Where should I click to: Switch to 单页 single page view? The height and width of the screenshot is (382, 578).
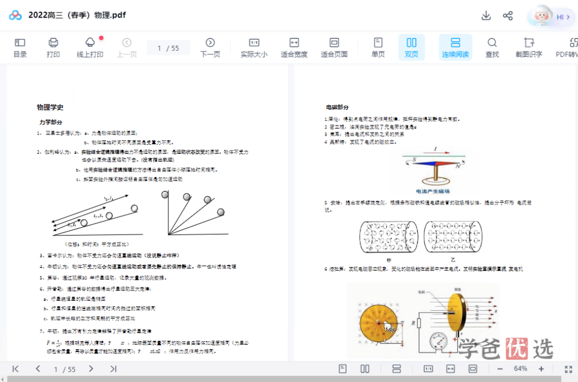(378, 48)
